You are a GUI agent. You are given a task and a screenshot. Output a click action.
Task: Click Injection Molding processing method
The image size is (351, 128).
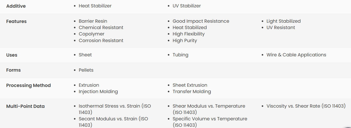click(x=98, y=92)
